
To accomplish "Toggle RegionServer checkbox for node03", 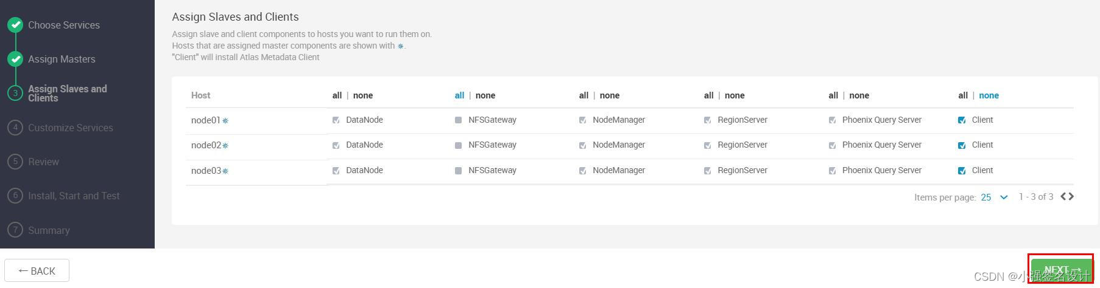I will [x=707, y=171].
